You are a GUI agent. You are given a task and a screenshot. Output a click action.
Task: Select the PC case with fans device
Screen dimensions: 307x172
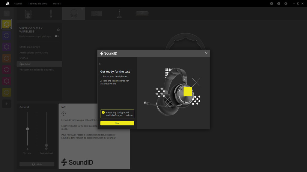click(28, 14)
